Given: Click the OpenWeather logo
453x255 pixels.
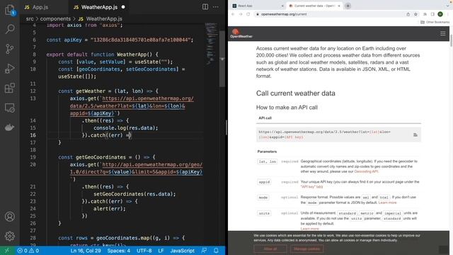Looking at the screenshot, I should click(241, 33).
